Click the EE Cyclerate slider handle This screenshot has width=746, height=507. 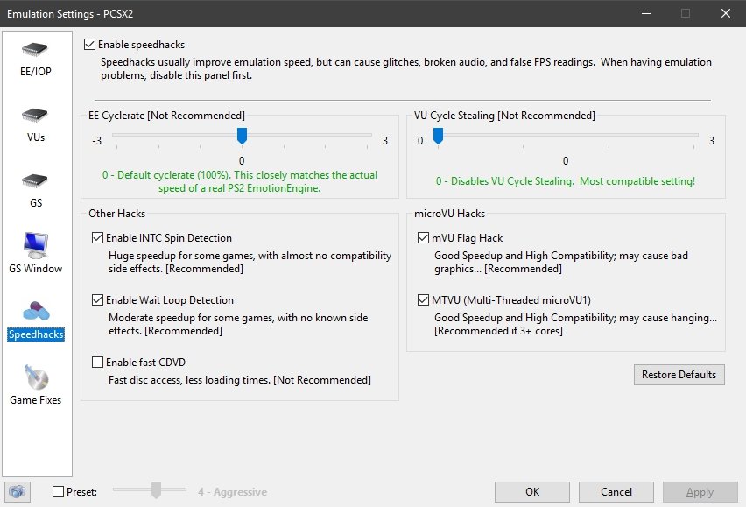click(242, 136)
